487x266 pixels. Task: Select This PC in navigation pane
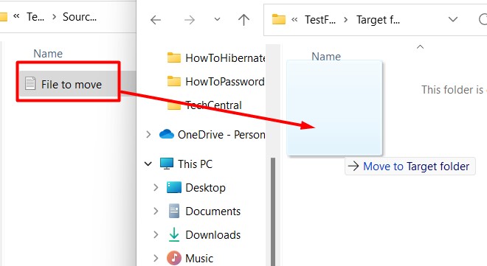(x=195, y=164)
